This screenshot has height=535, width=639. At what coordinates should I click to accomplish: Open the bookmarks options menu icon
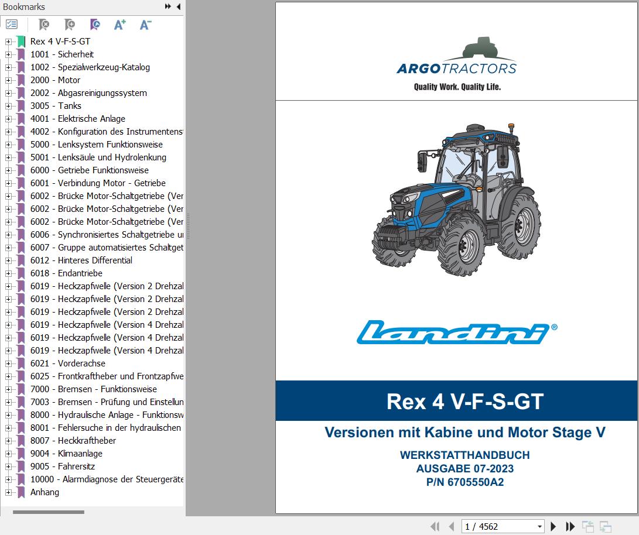click(x=12, y=25)
